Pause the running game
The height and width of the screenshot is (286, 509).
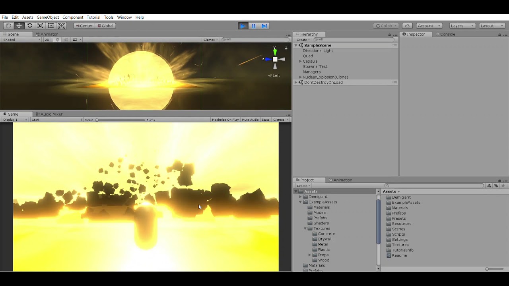pyautogui.click(x=253, y=26)
